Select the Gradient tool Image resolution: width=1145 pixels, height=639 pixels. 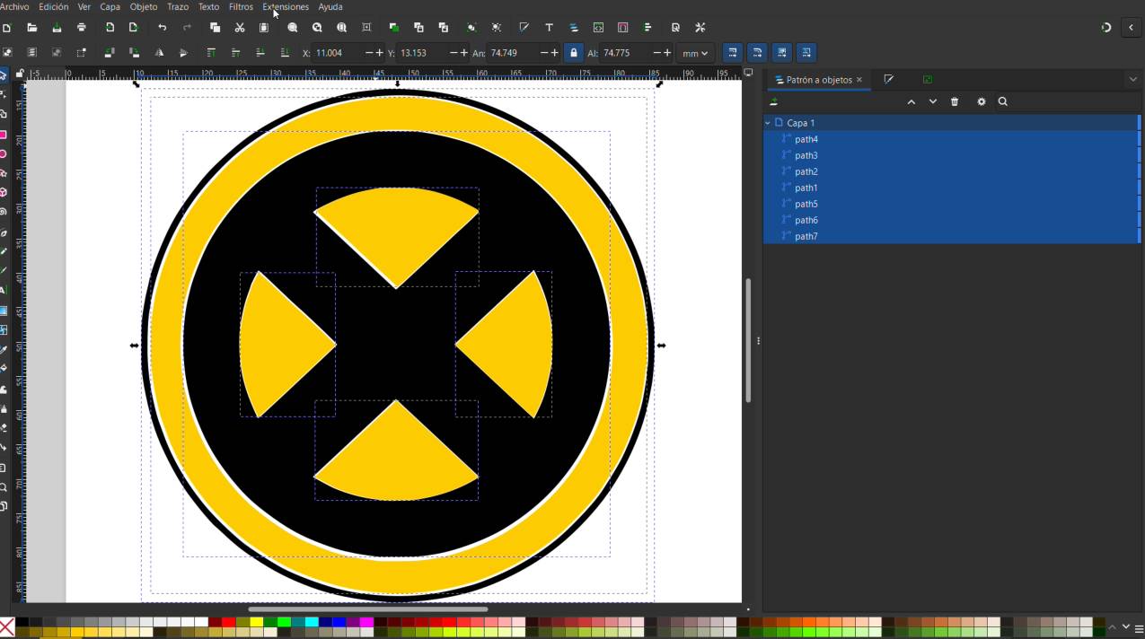(x=4, y=311)
